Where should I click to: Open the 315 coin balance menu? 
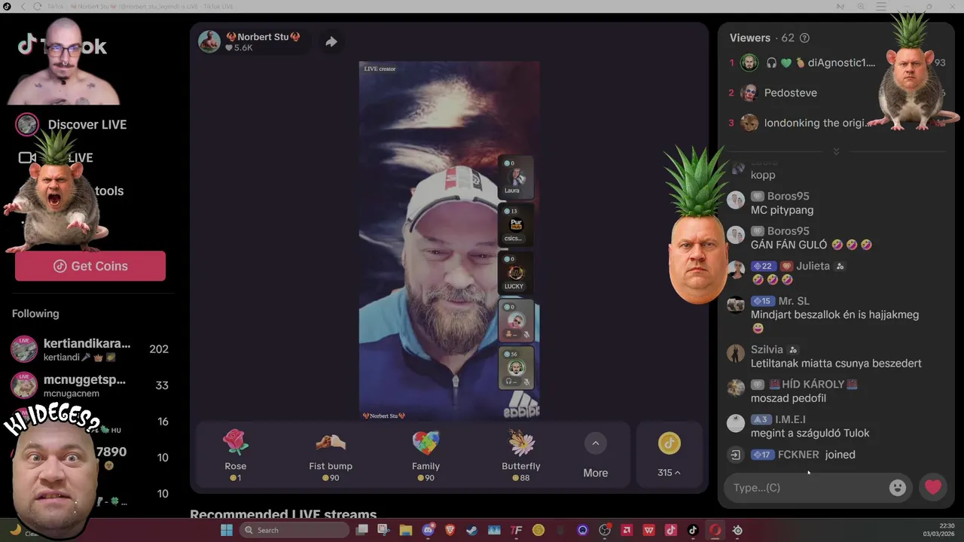[669, 455]
